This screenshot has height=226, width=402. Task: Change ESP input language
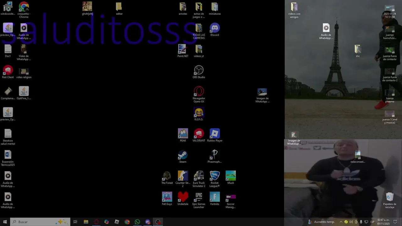point(372,222)
